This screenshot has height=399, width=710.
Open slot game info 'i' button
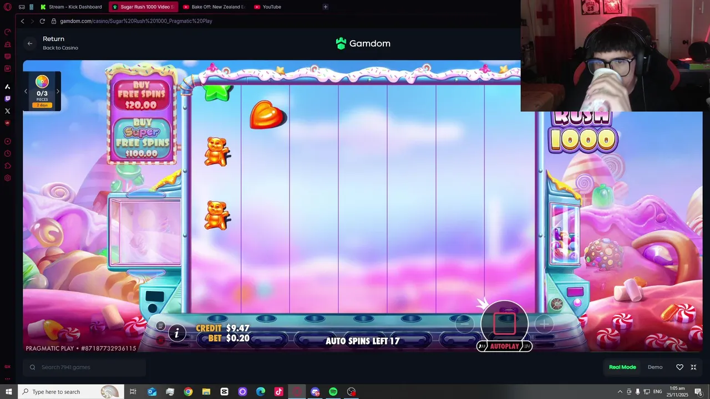click(177, 333)
